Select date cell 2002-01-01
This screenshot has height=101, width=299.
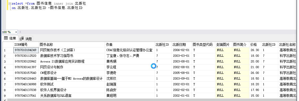pyautogui.click(x=181, y=96)
